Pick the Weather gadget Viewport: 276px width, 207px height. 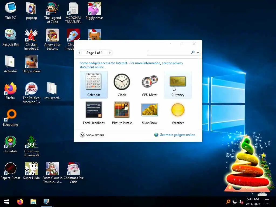[178, 113]
